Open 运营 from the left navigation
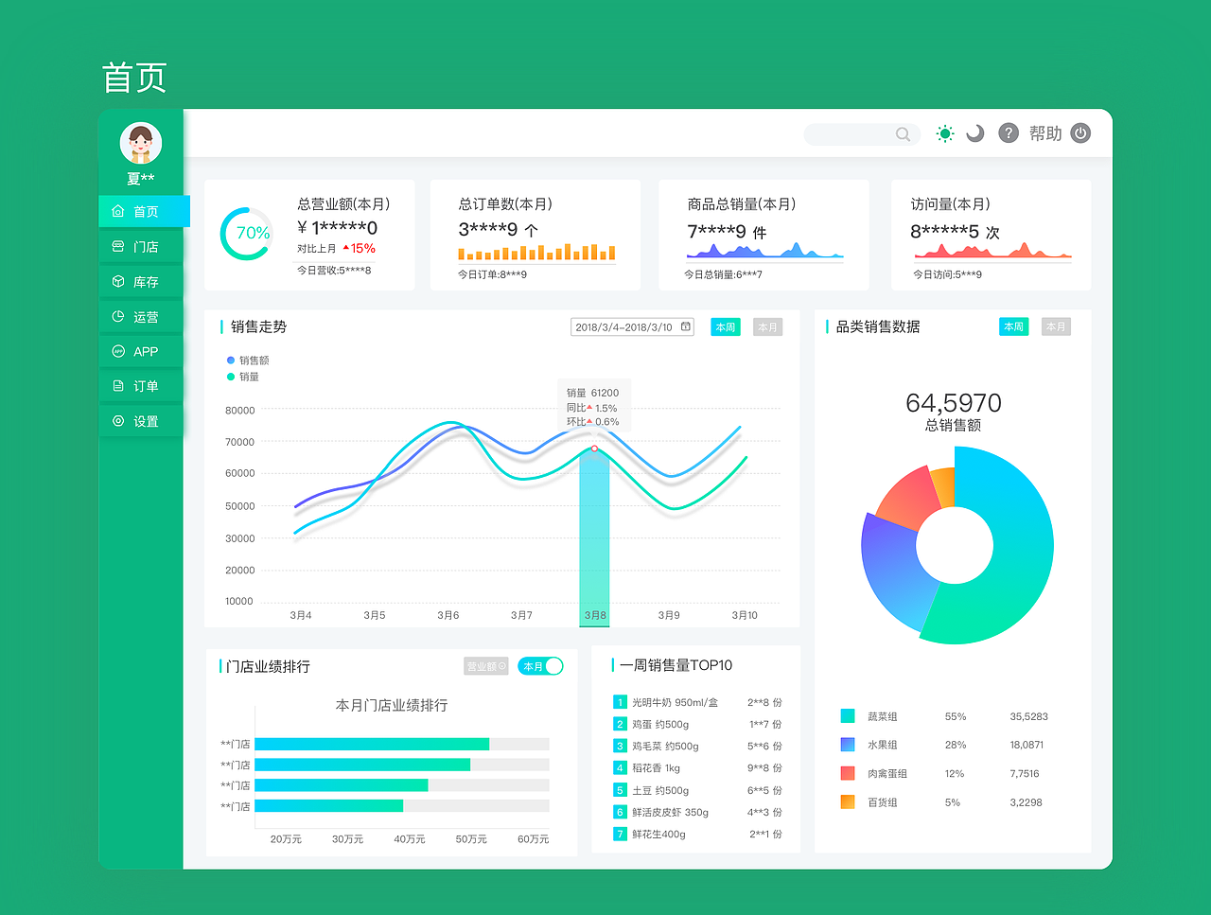 [x=140, y=316]
